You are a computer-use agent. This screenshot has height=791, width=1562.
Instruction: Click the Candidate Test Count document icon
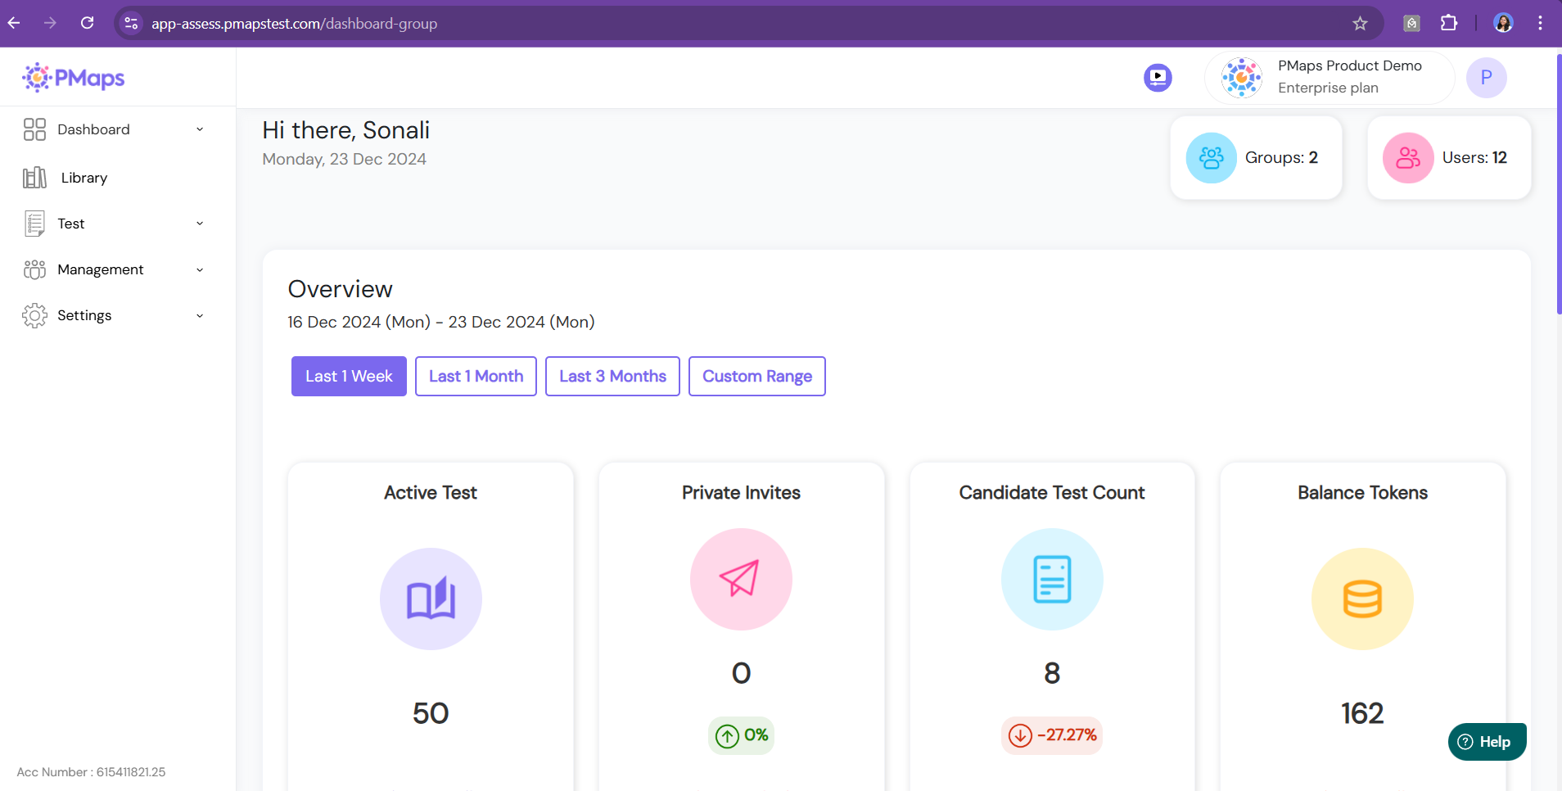pos(1051,580)
